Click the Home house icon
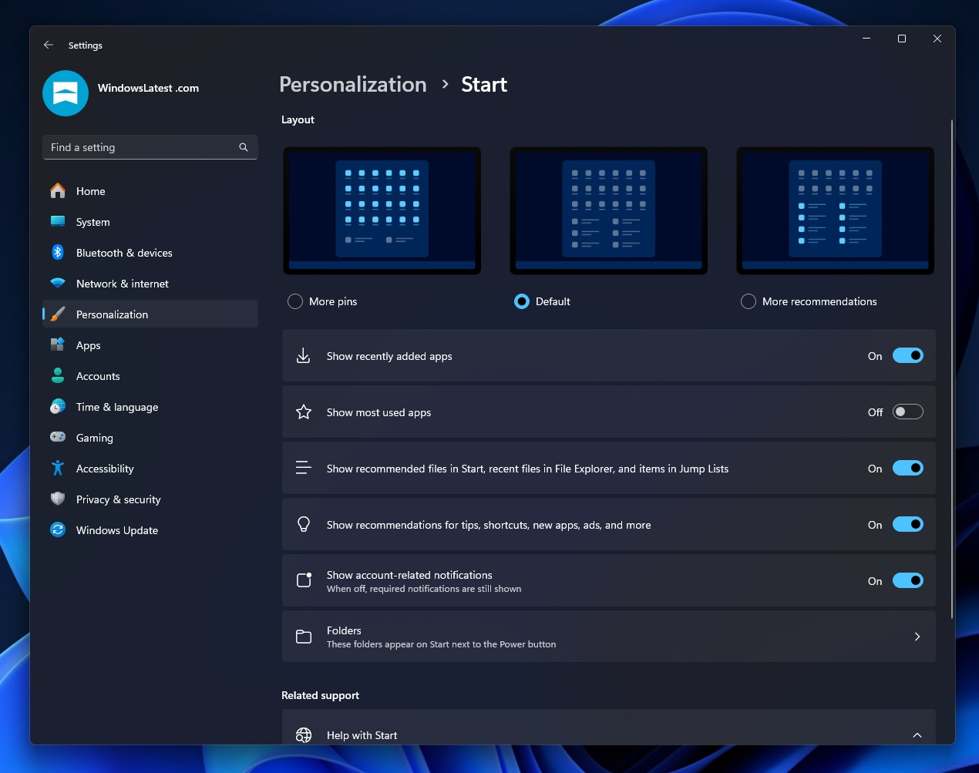The width and height of the screenshot is (979, 773). [x=58, y=191]
